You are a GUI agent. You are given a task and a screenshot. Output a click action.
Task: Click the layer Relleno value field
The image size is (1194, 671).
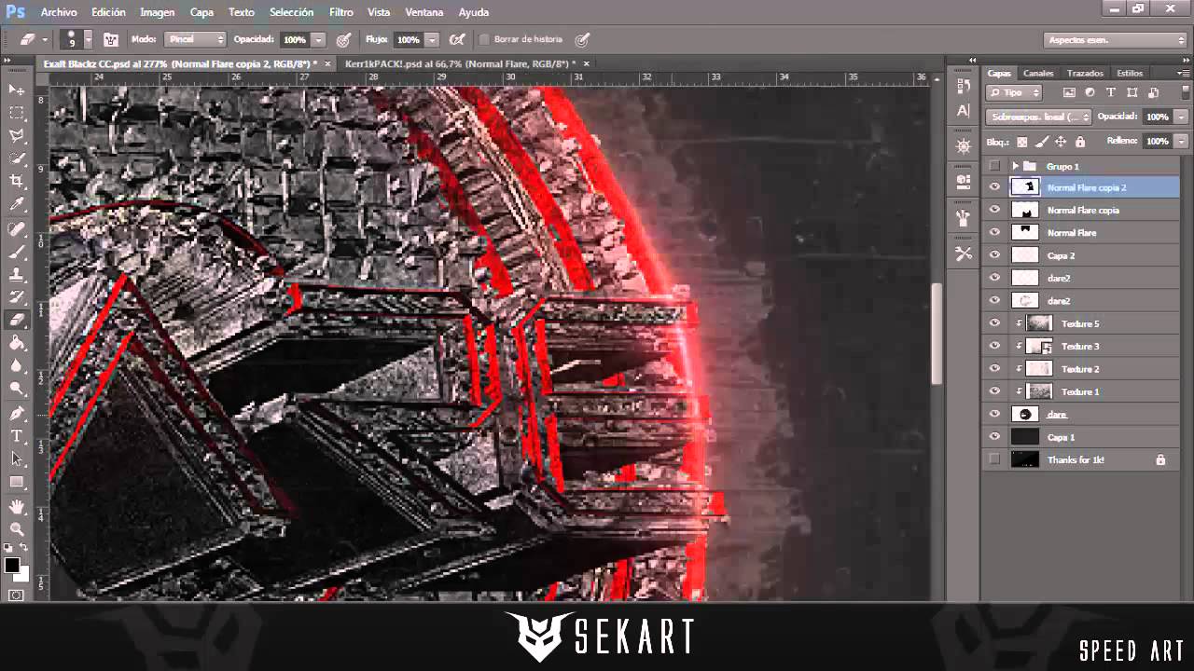coord(1157,142)
